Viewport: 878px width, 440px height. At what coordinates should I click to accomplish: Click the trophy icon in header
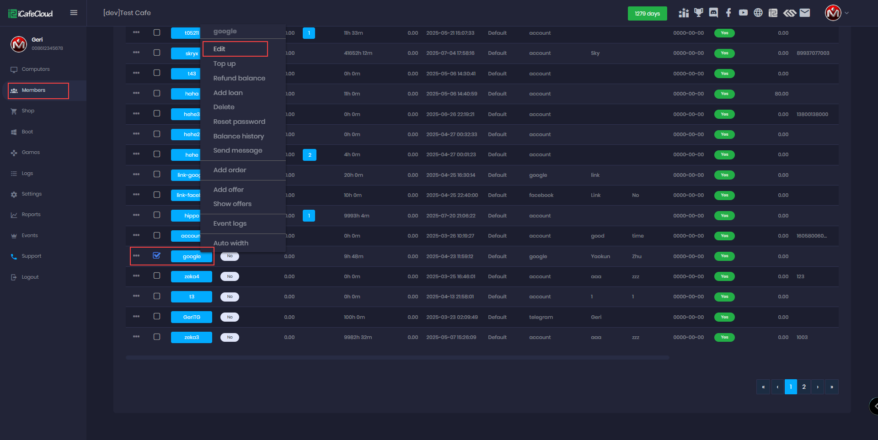click(x=698, y=13)
